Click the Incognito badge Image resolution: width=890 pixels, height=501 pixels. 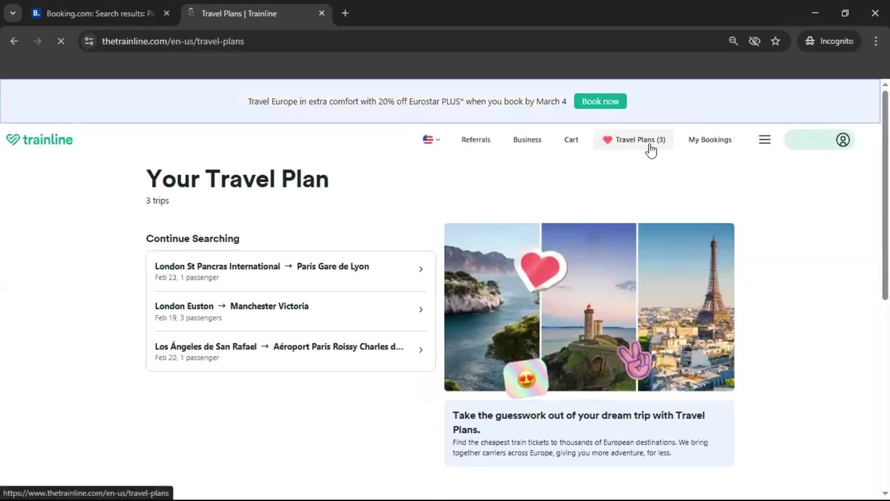[829, 41]
